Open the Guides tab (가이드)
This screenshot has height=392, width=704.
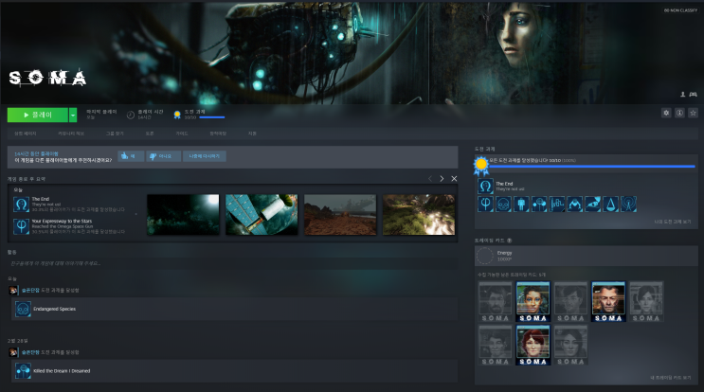point(182,134)
